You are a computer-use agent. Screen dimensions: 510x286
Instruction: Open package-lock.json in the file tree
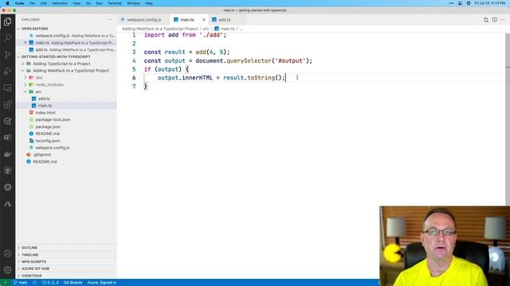(53, 120)
